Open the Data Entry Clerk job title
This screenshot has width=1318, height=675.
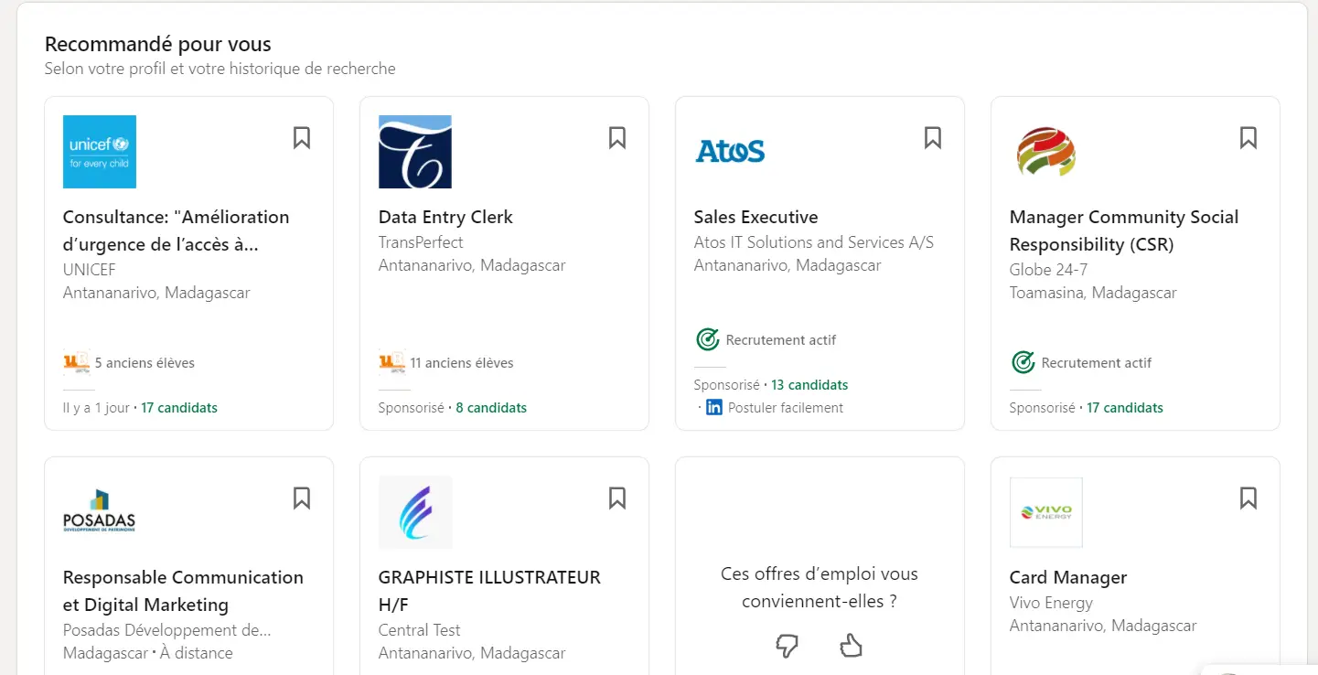coord(445,217)
